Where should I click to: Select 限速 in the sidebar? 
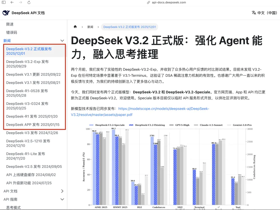(10, 24)
